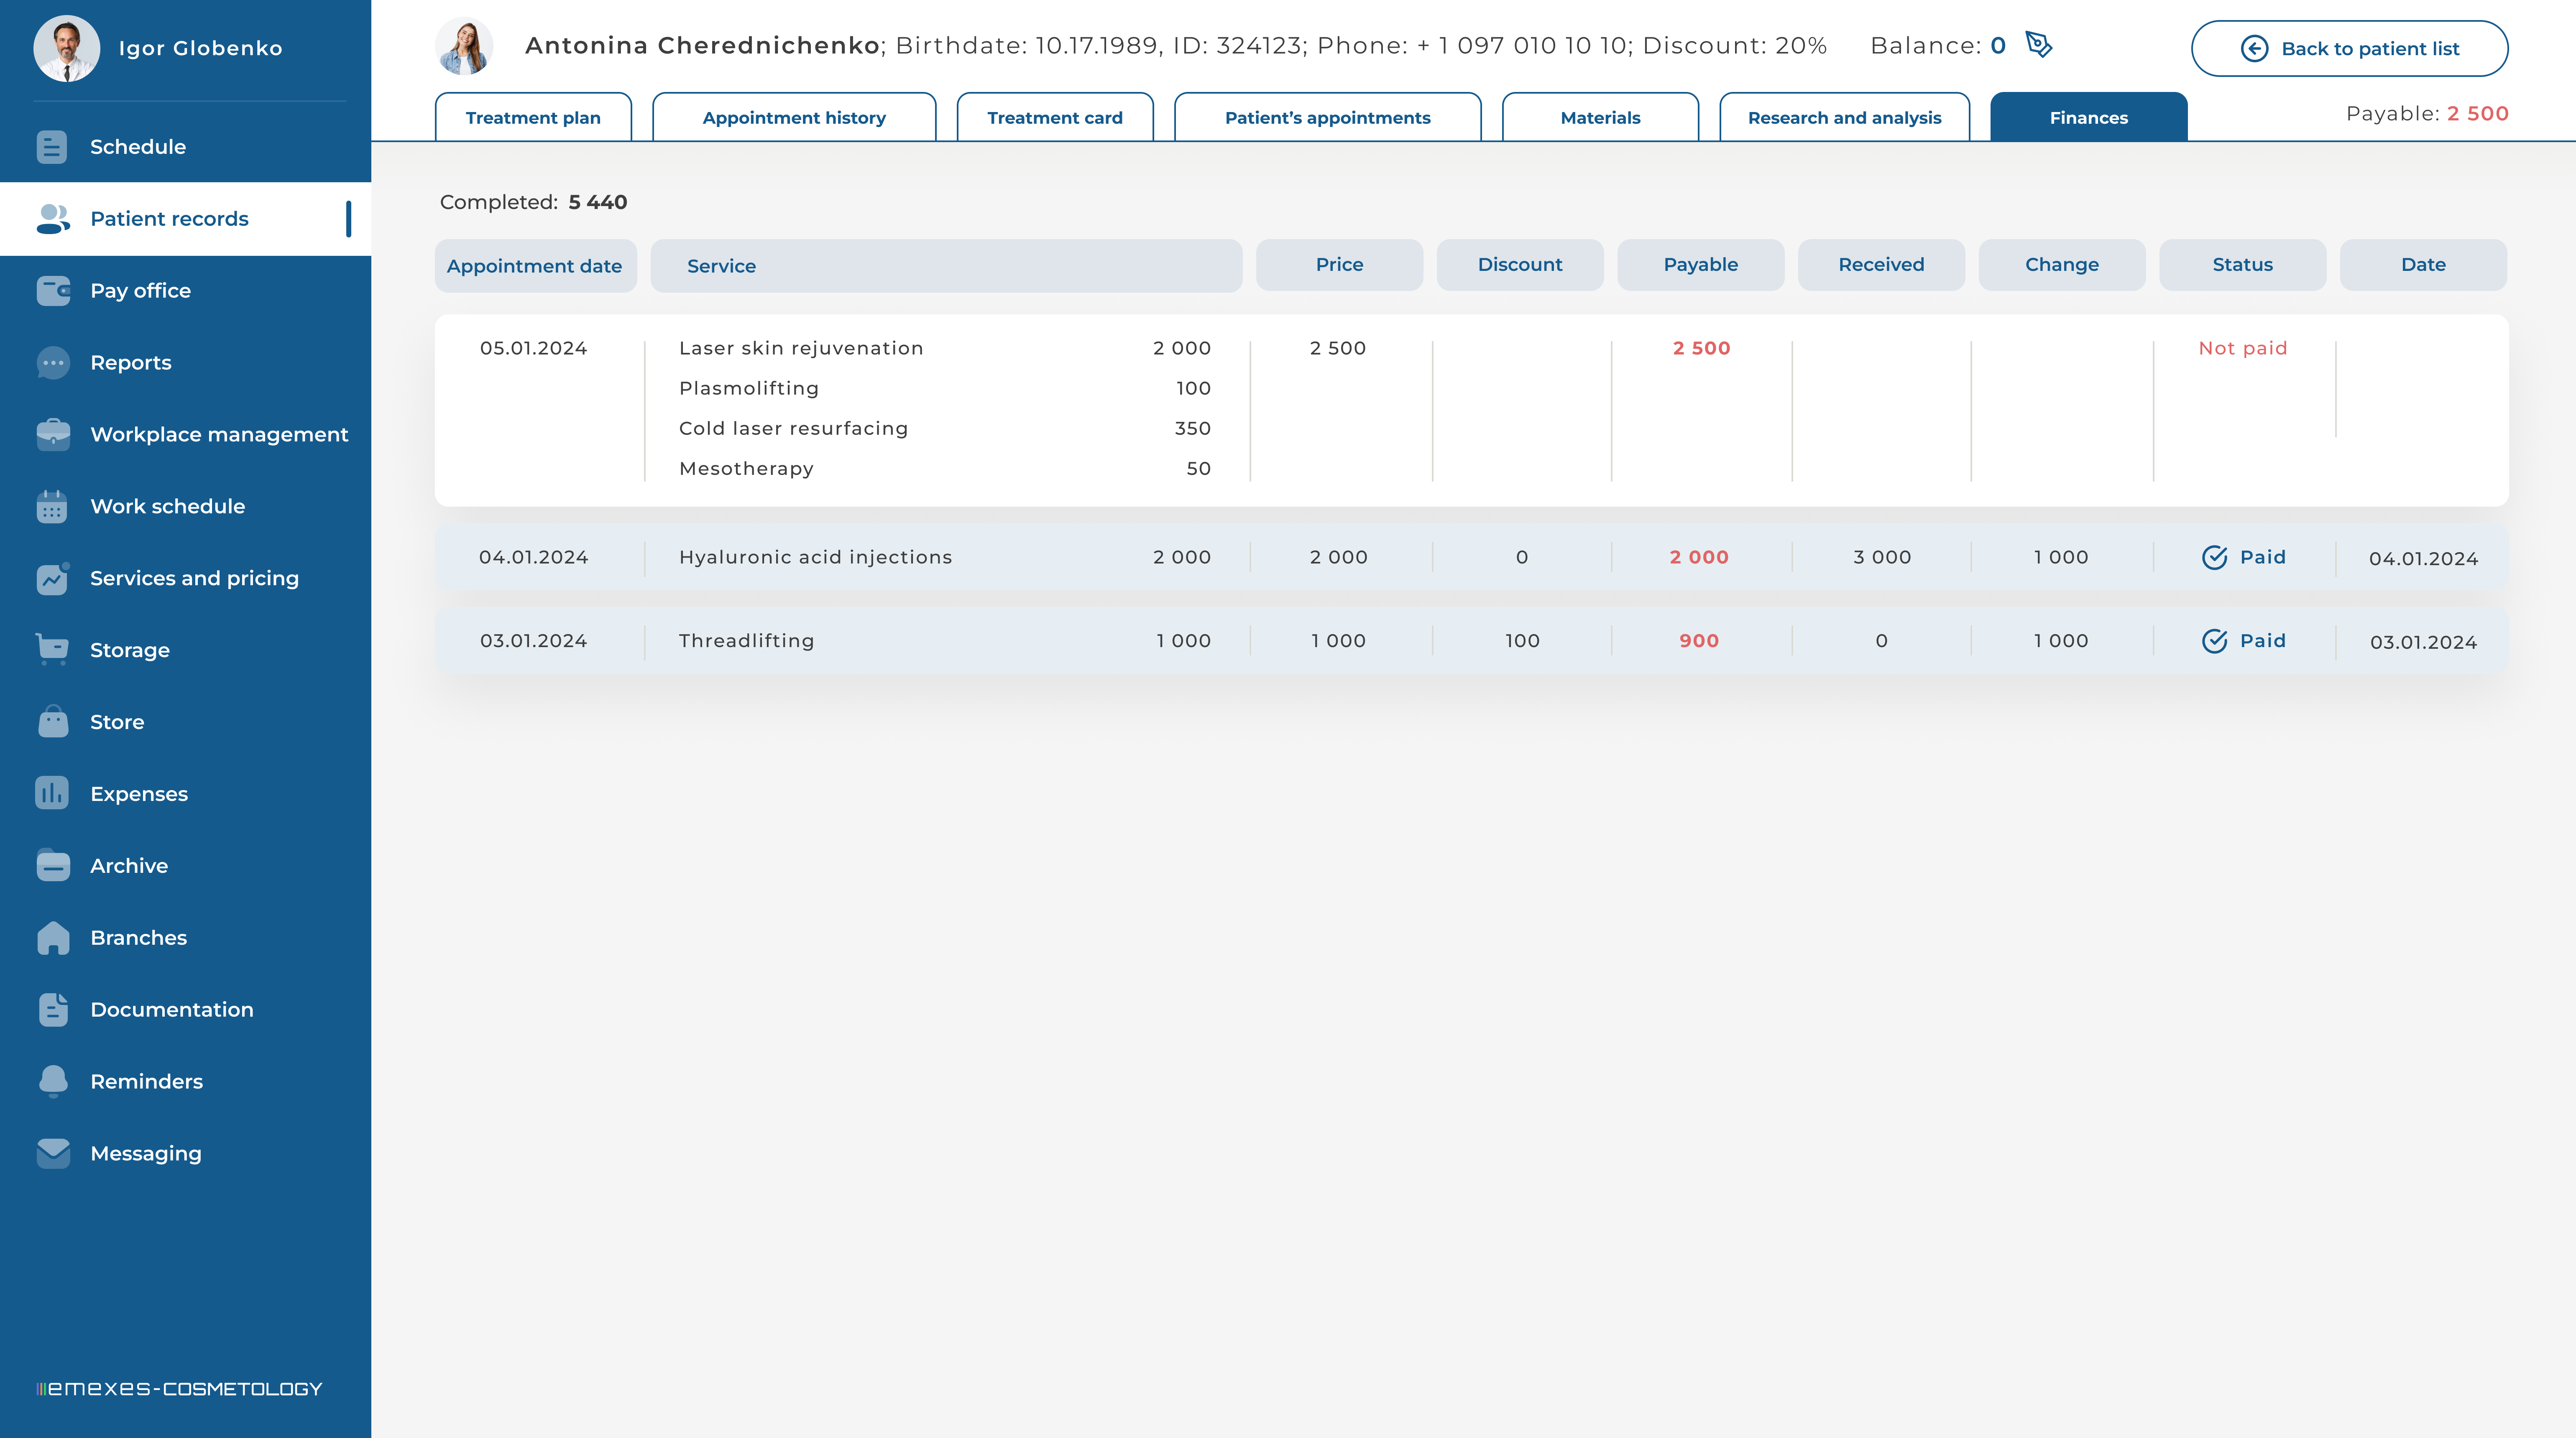The height and width of the screenshot is (1438, 2576).
Task: Open Storage cart icon in sidebar
Action: pos(52,650)
